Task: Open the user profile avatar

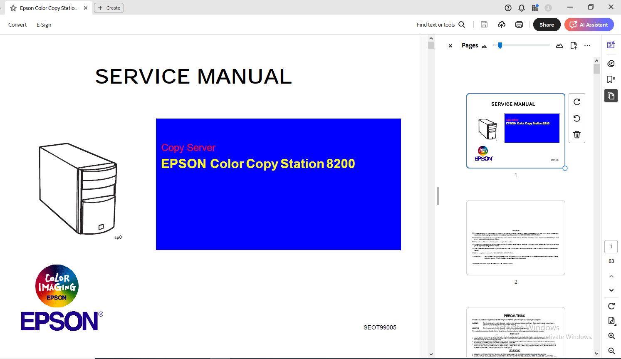Action: [x=548, y=8]
